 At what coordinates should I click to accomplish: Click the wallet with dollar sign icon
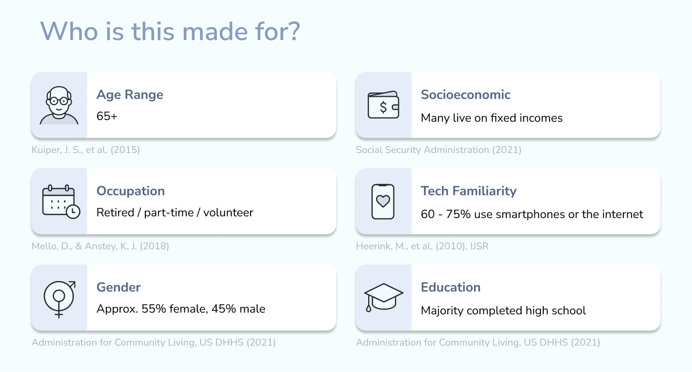coord(383,105)
